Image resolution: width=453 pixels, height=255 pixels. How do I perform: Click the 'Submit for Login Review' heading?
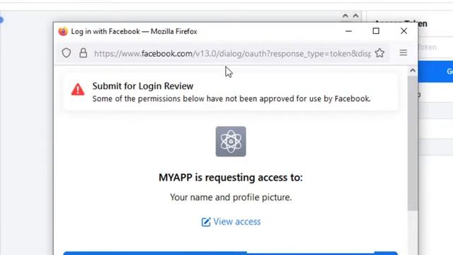pos(143,86)
